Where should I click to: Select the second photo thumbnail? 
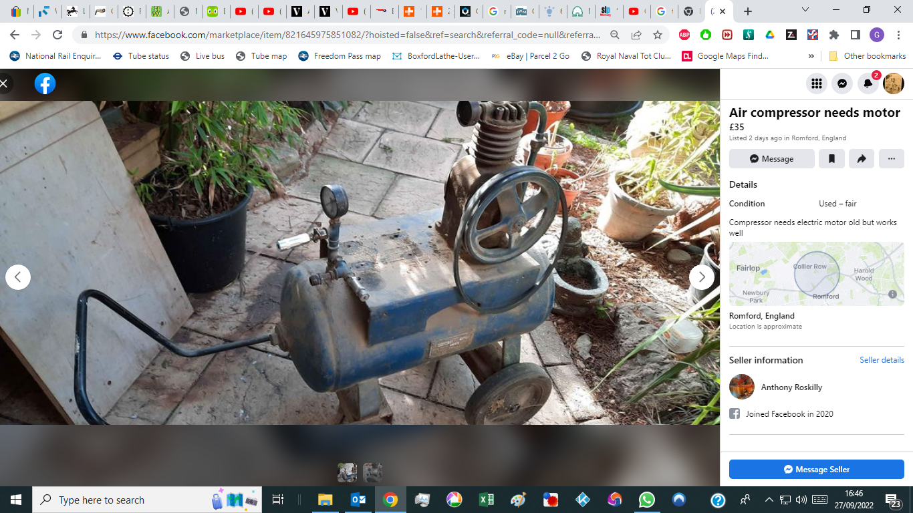[x=372, y=473]
